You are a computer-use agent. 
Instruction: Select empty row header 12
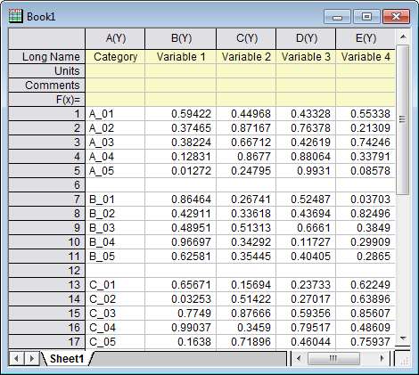click(47, 271)
